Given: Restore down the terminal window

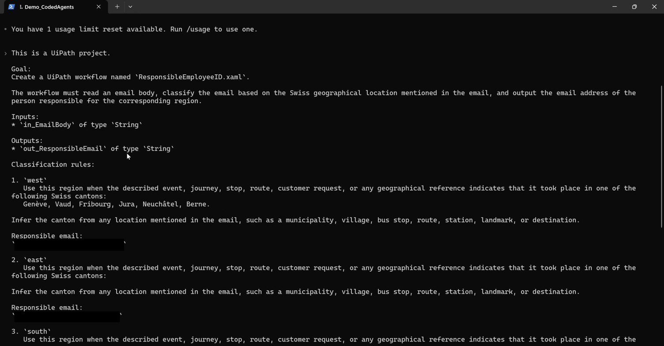Looking at the screenshot, I should coord(634,7).
